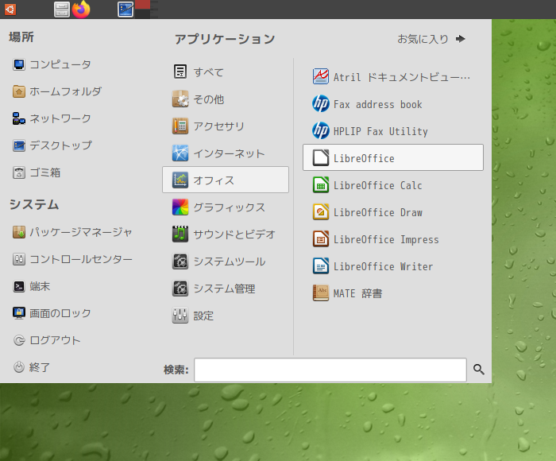Open ゴミ箱 trash icon

pos(19,172)
